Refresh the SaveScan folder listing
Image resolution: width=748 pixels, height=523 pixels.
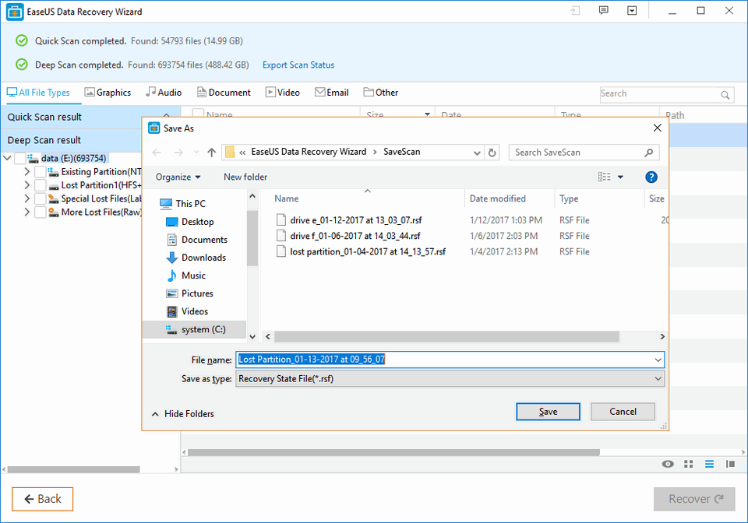(492, 153)
